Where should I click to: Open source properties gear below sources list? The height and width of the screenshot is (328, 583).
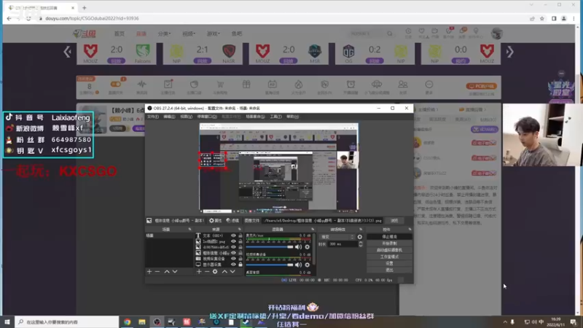[215, 272]
